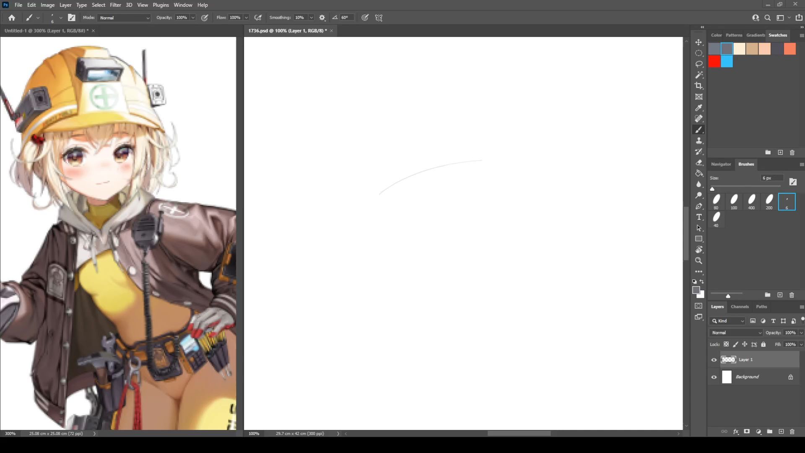Select the Move tool
This screenshot has width=805, height=453.
699,42
